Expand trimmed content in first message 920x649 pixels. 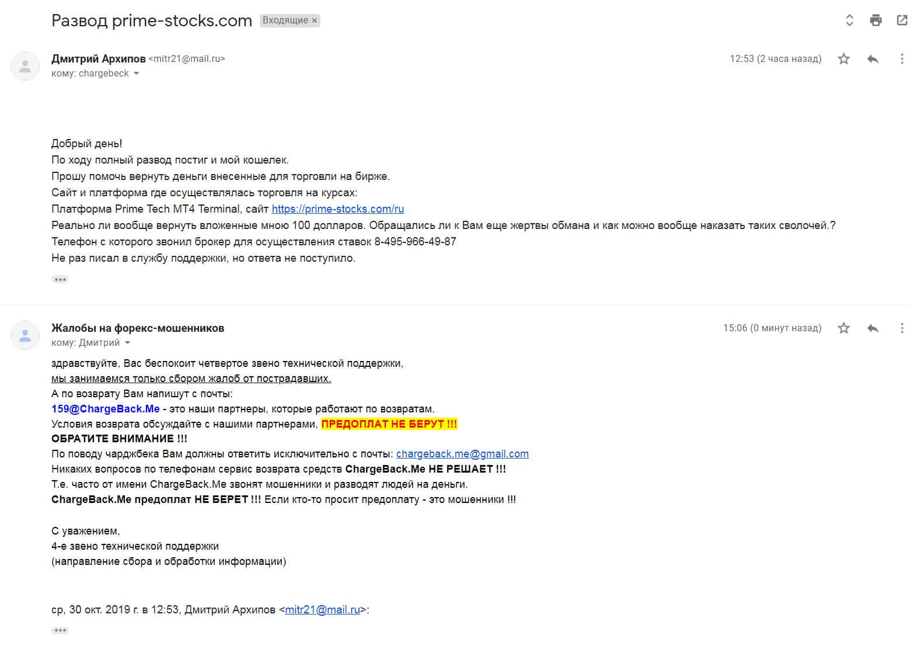click(60, 279)
